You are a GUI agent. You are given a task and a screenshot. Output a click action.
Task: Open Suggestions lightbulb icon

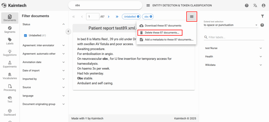pos(10,53)
